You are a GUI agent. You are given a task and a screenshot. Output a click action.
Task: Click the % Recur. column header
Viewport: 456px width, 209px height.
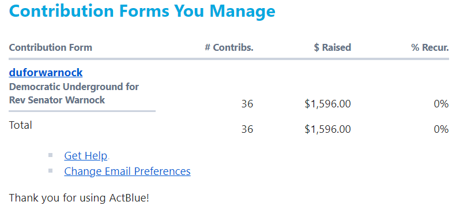(x=430, y=47)
